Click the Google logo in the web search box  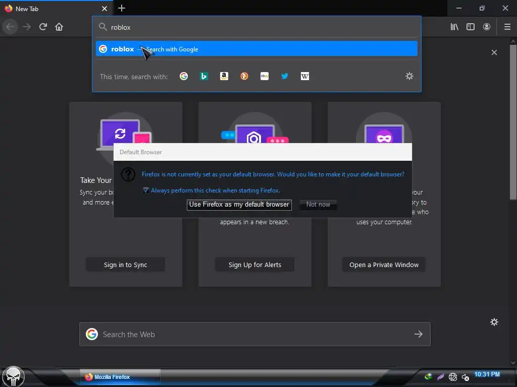point(92,334)
